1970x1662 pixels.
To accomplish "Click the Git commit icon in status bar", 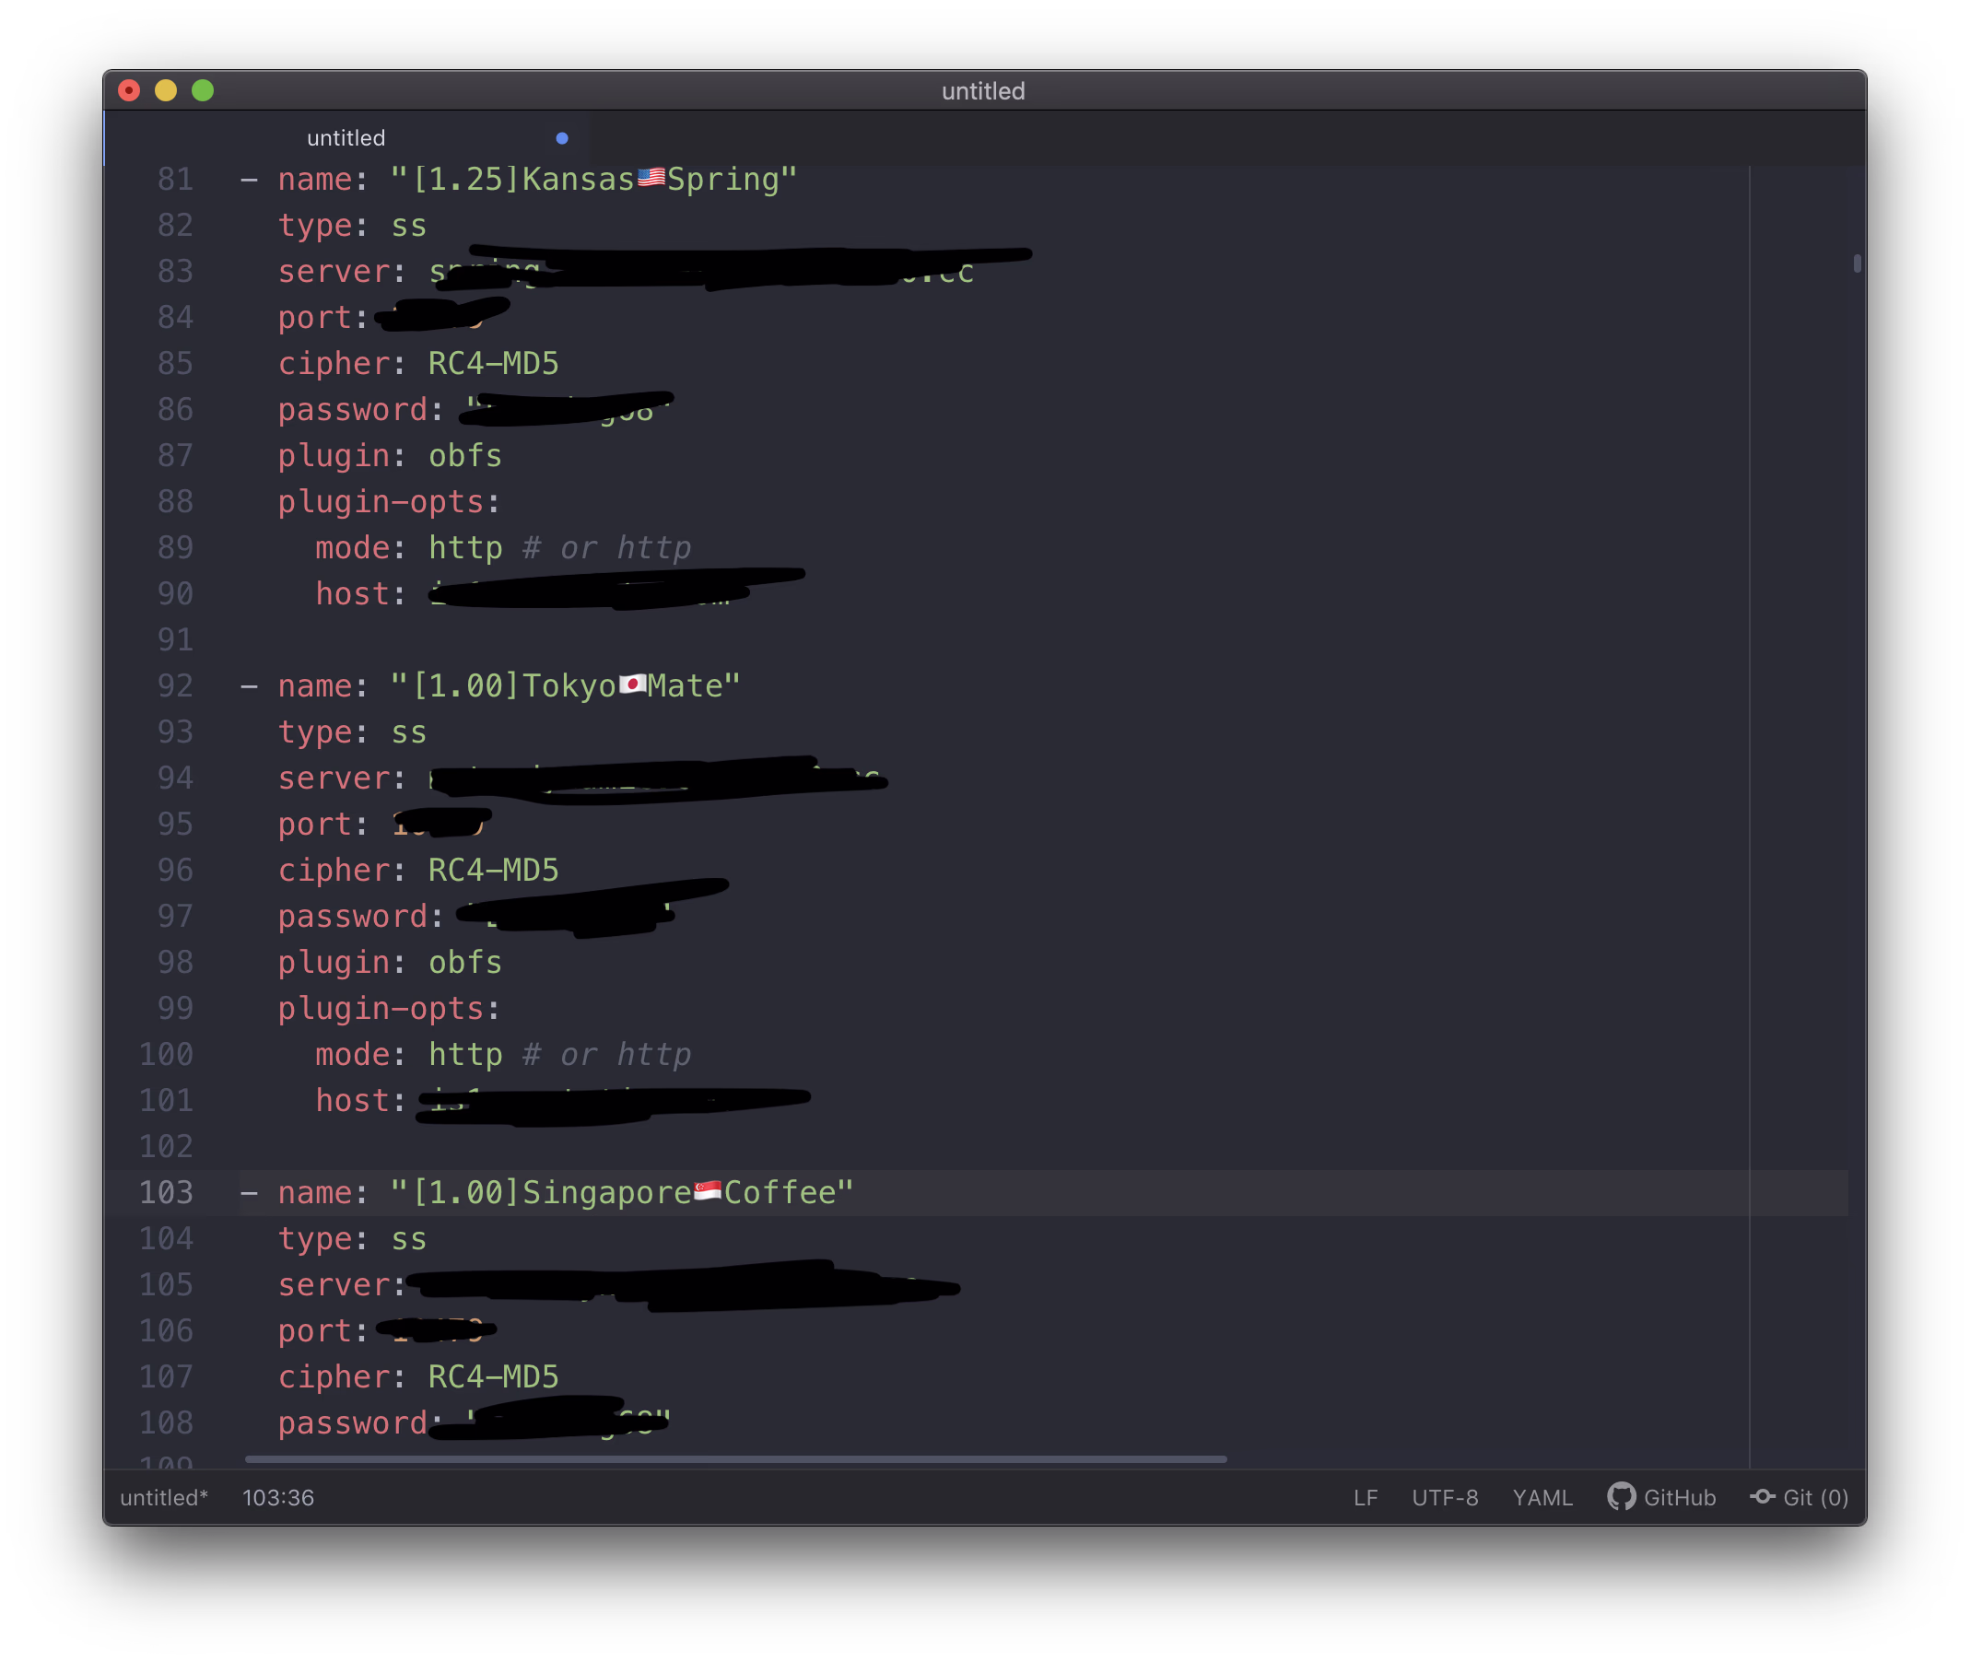I will [1762, 1496].
